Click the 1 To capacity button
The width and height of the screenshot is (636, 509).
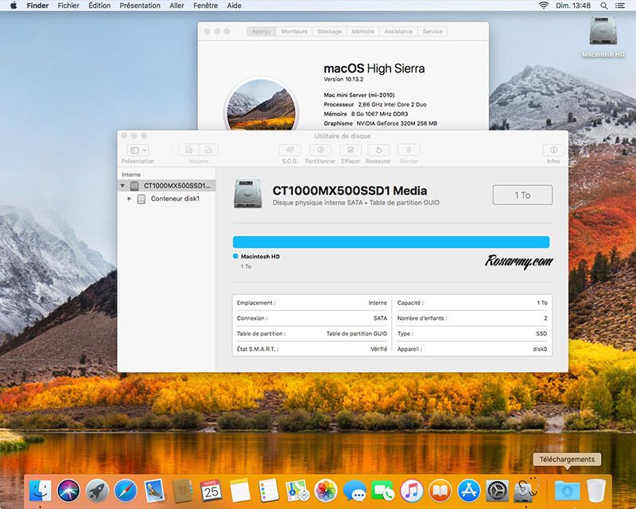coord(522,195)
